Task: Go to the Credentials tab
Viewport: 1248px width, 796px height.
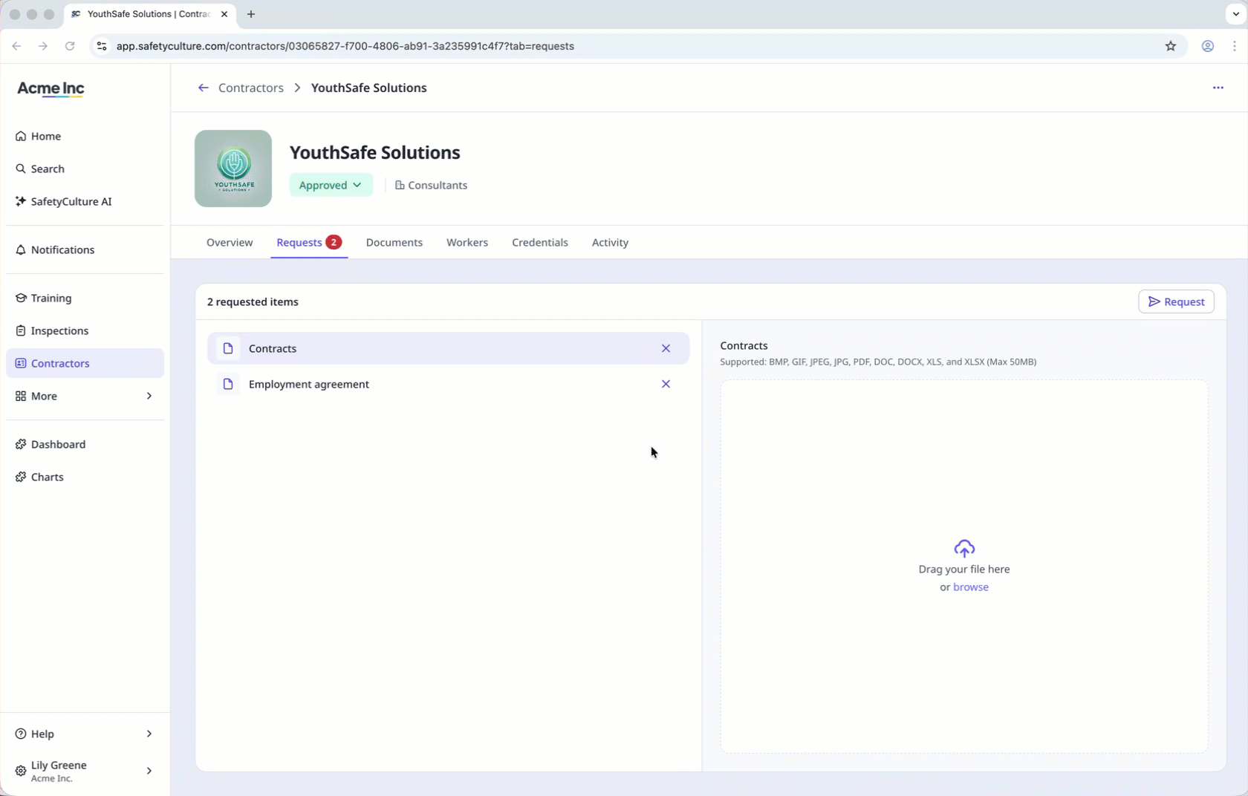Action: point(540,243)
